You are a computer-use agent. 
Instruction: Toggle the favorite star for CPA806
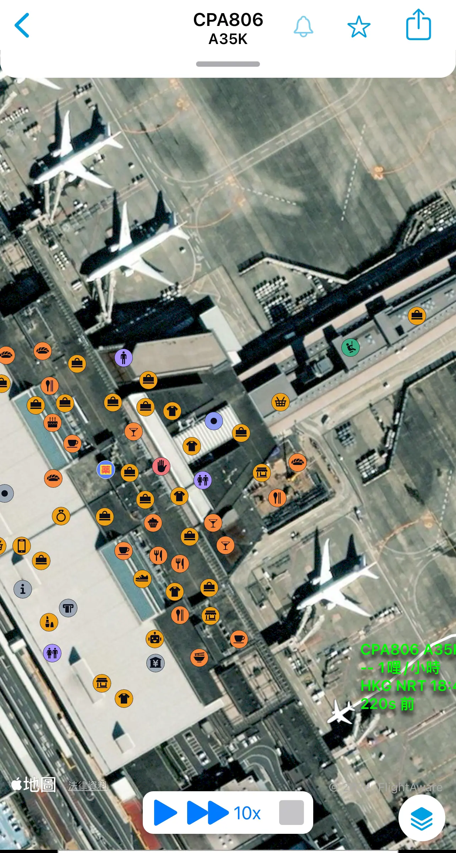tap(359, 27)
